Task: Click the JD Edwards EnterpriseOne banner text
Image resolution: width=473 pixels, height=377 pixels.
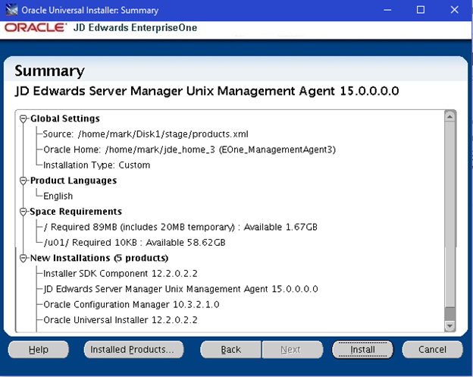Action: pos(135,27)
